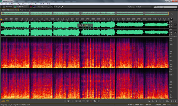Click the HUD volume adjust knob

83,25
